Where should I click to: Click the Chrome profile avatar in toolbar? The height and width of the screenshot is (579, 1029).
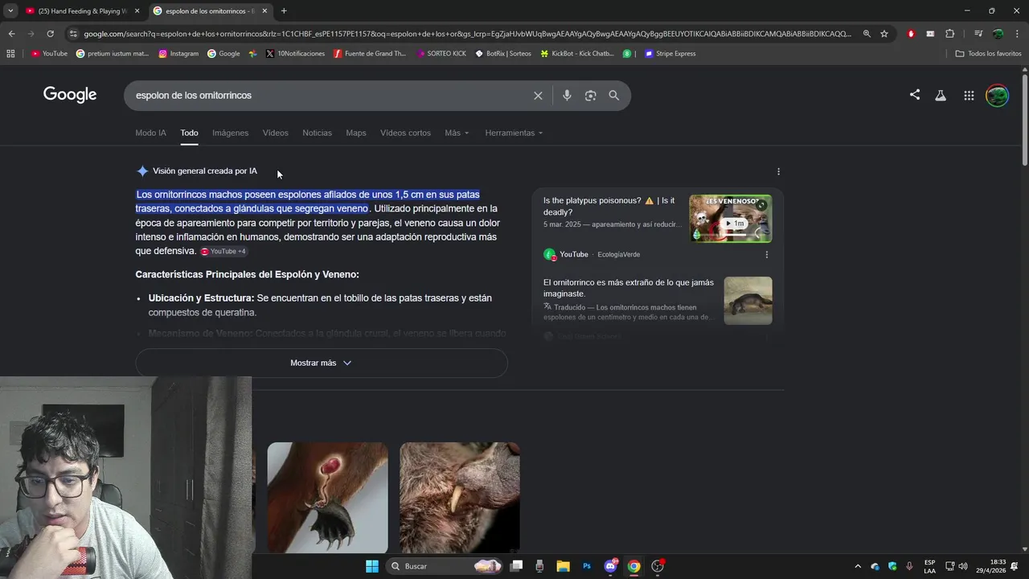(x=998, y=34)
